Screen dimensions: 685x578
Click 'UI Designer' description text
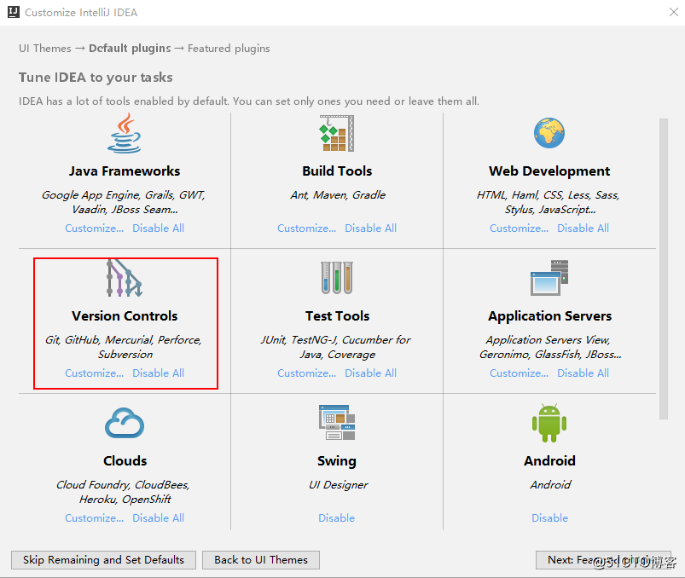click(339, 485)
